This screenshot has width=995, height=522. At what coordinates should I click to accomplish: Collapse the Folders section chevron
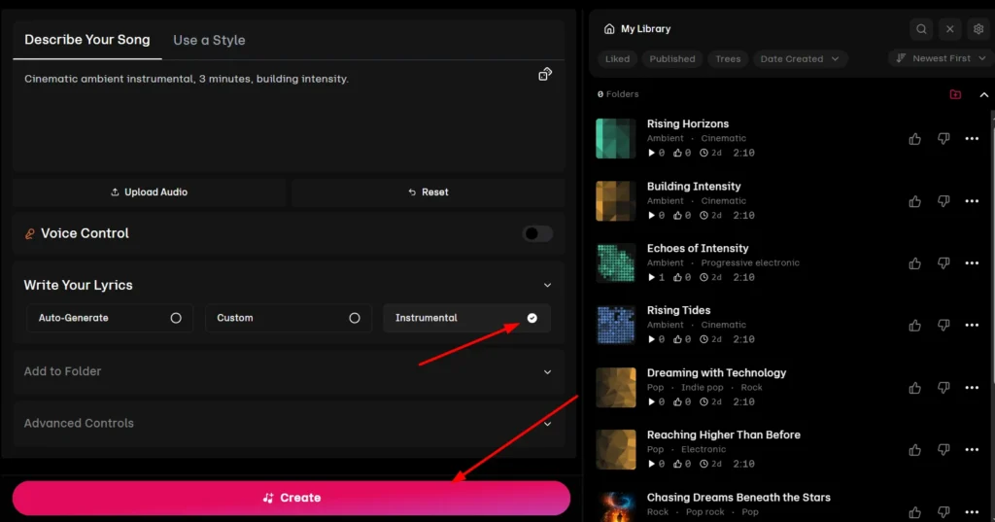pyautogui.click(x=983, y=94)
